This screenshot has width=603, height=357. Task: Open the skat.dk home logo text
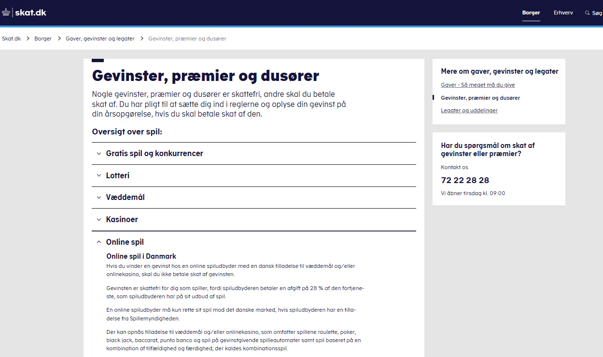[x=30, y=13]
